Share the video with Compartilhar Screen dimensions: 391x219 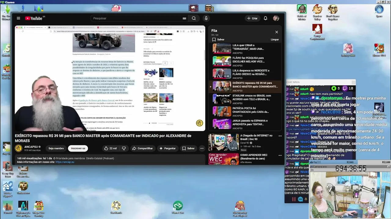(x=142, y=148)
